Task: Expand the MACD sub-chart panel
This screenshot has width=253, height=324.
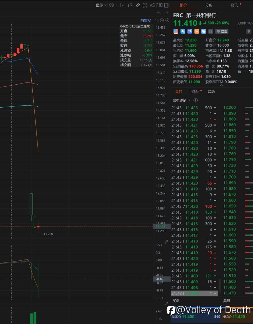Action: pos(166,242)
